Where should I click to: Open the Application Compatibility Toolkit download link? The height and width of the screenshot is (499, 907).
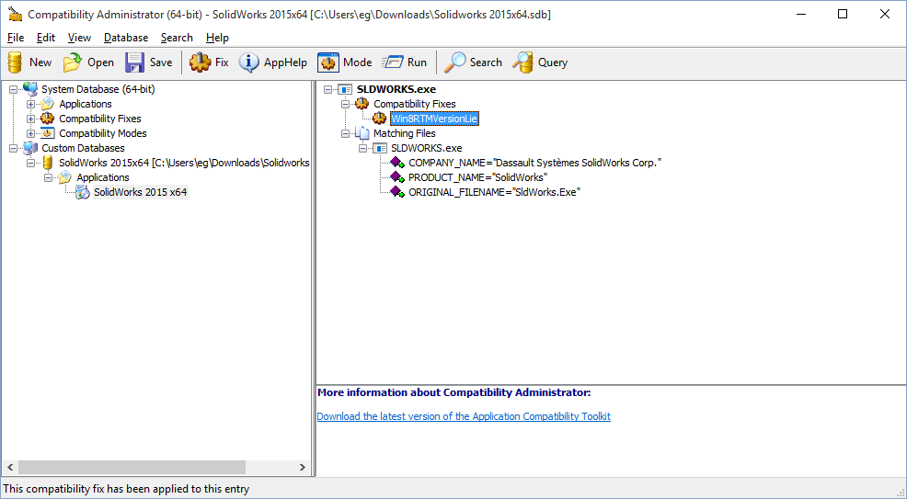click(x=464, y=416)
